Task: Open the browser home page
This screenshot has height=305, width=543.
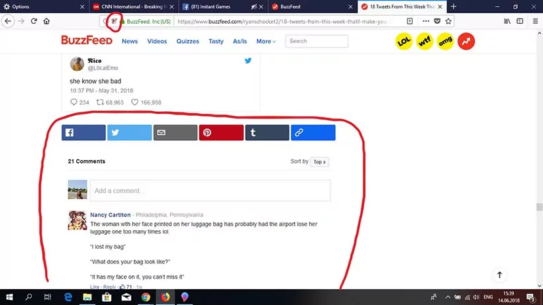Action: pyautogui.click(x=46, y=21)
